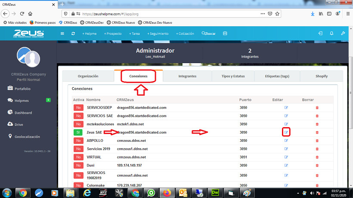Delete the VIRTUAL connection with trash icon
Image resolution: width=353 pixels, height=198 pixels.
317,157
